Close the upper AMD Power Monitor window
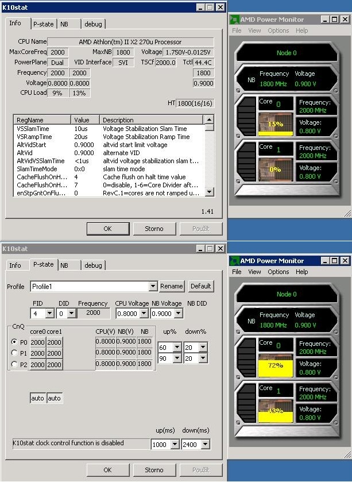Screen dimensions: 352x482 click(x=345, y=20)
